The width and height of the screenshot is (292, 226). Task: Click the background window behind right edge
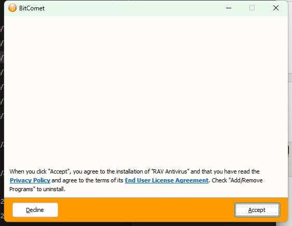[x=290, y=112]
